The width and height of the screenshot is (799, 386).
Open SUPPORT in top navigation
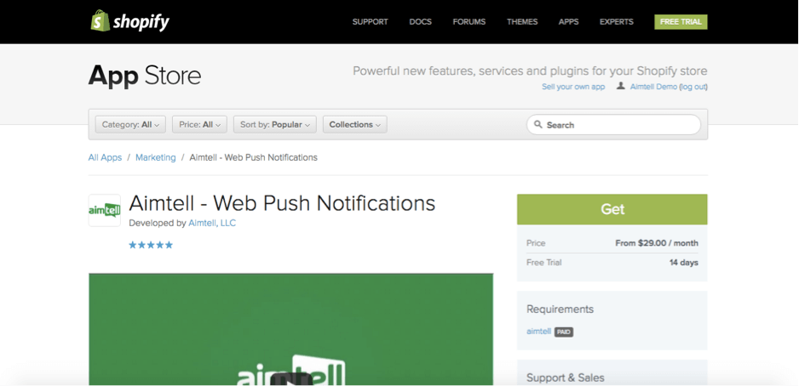tap(371, 22)
